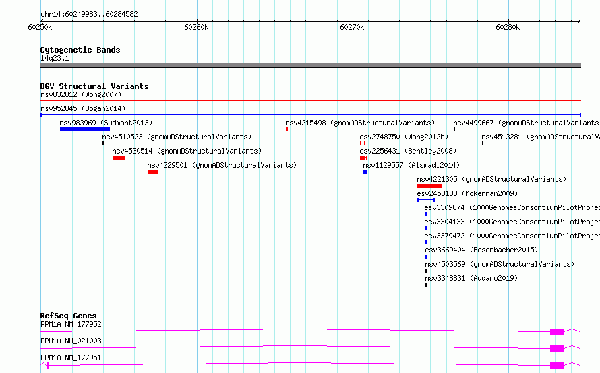The width and height of the screenshot is (600, 373).
Task: Click the nsv4221305 gnomAD variant label
Action: tap(491, 179)
